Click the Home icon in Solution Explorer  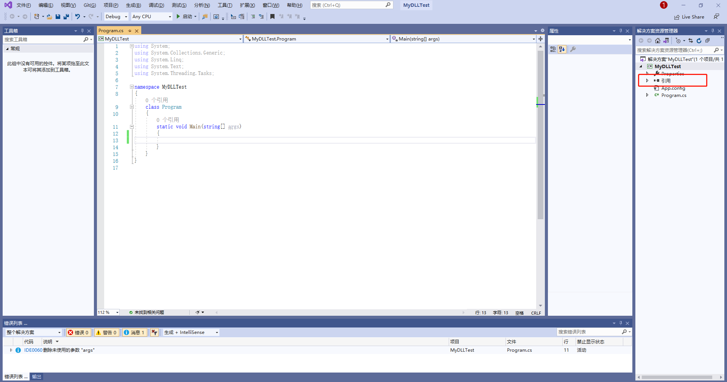pyautogui.click(x=658, y=41)
